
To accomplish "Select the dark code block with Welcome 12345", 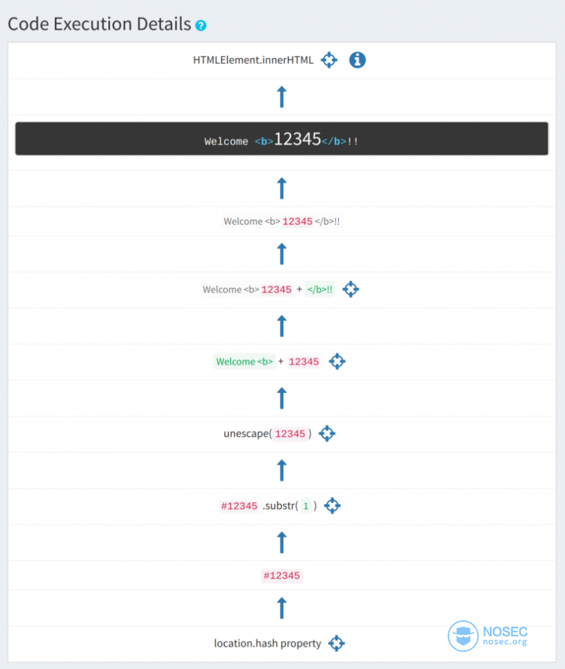I will pos(282,139).
